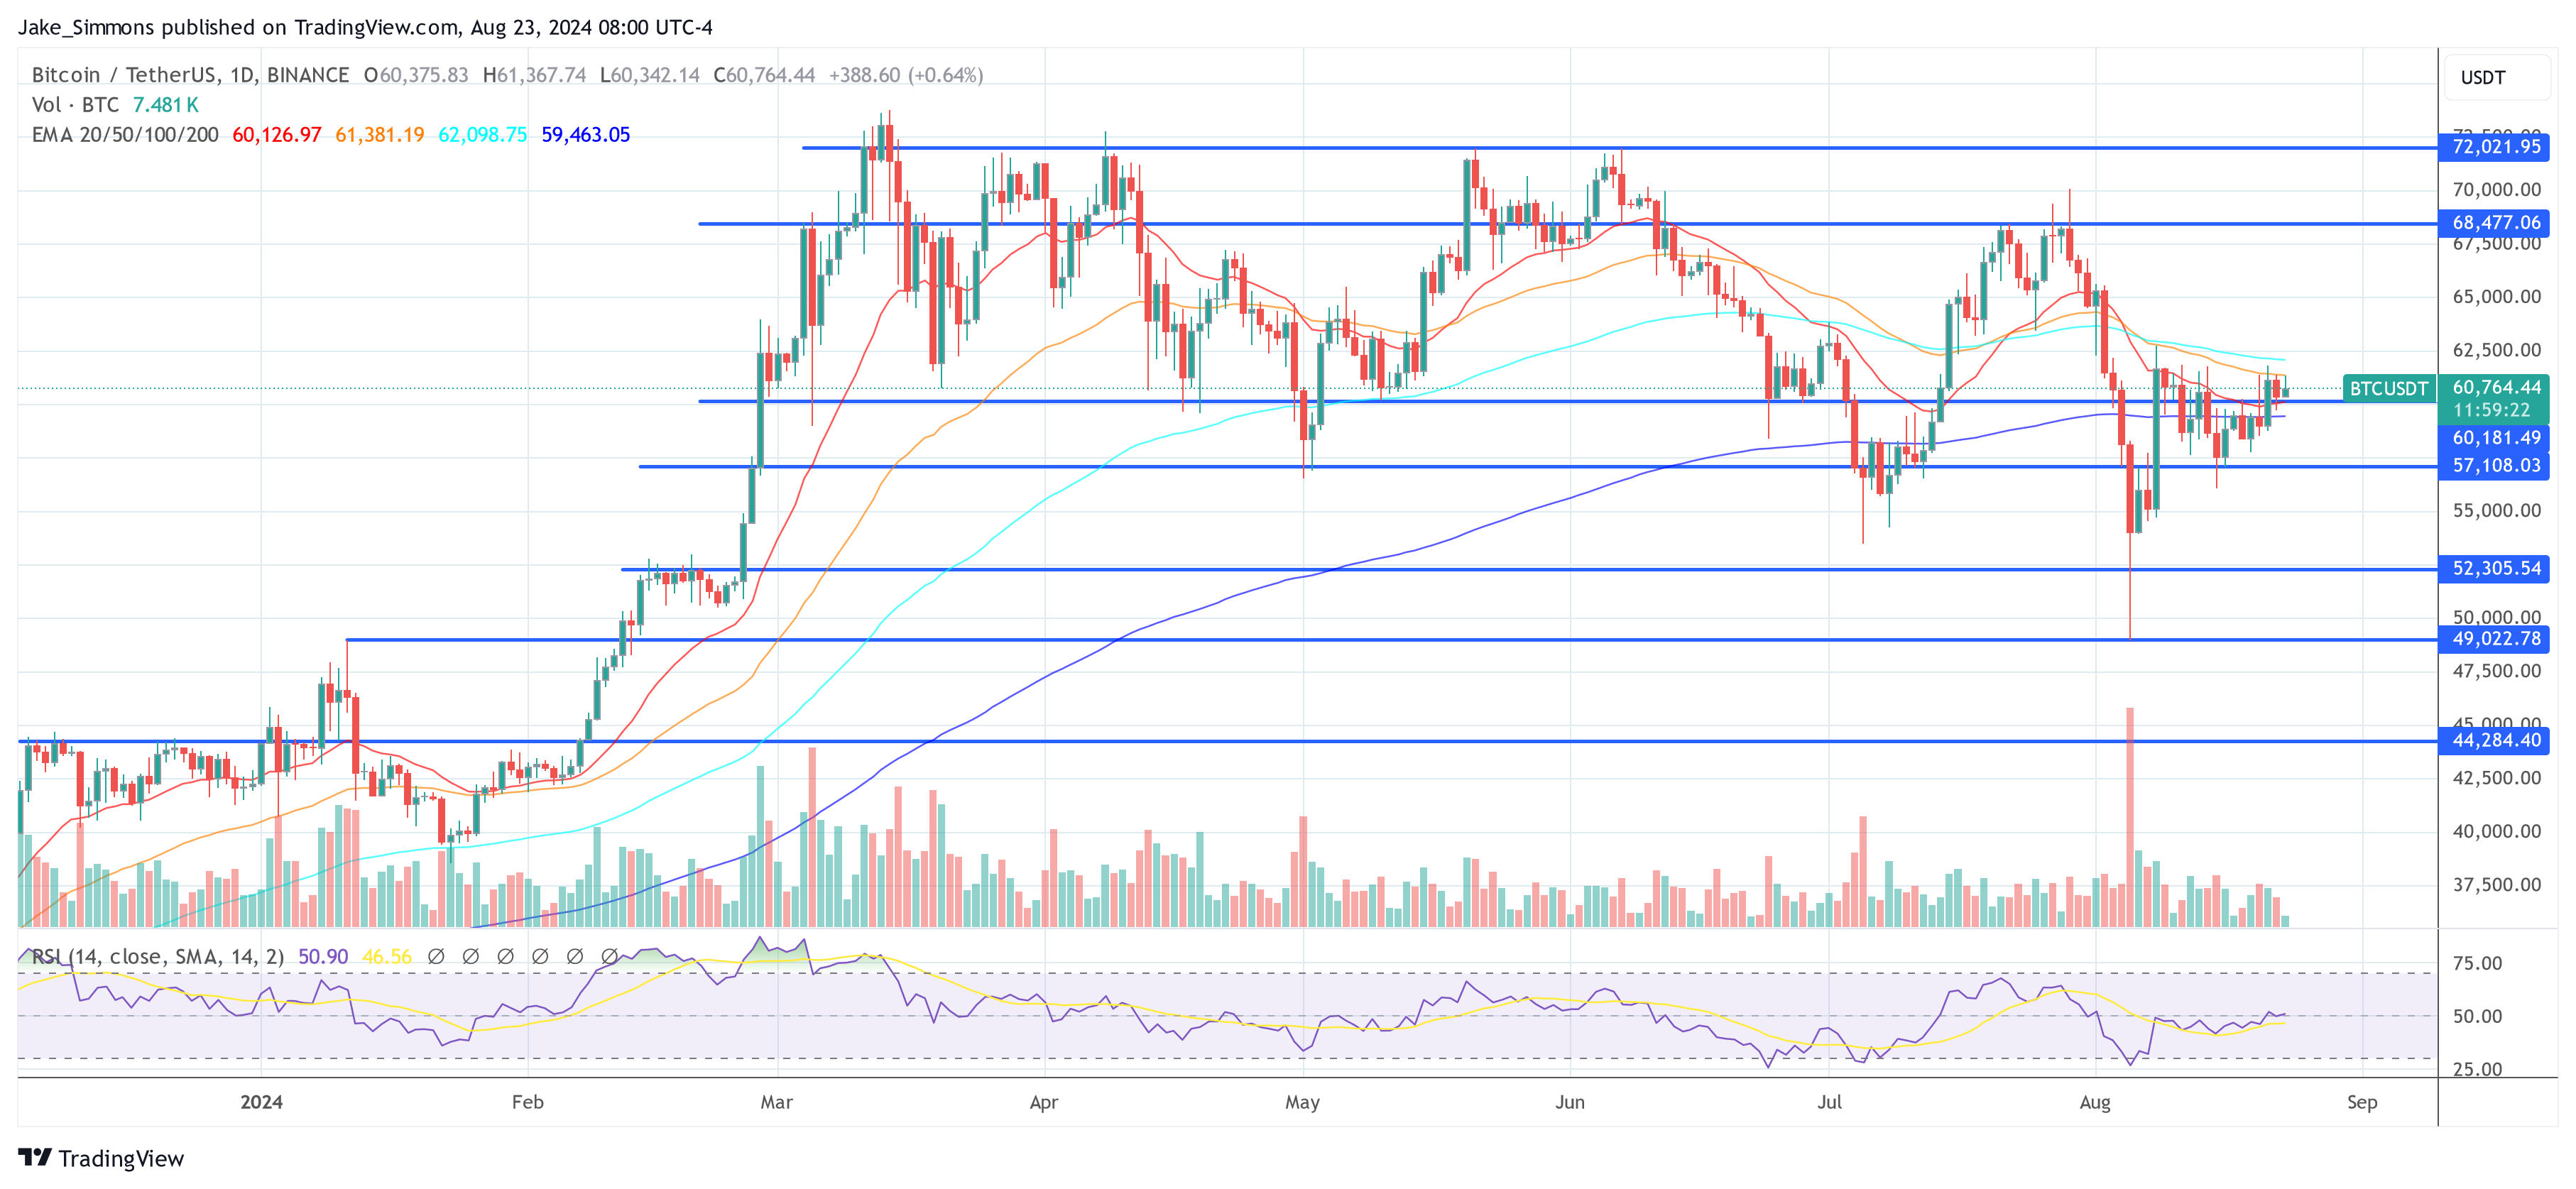The width and height of the screenshot is (2576, 1189).
Task: Click the RSI SMA value 46.56
Action: coord(387,957)
